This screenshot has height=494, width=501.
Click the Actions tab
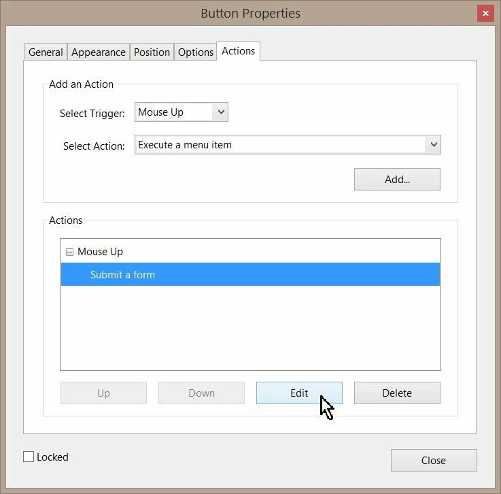click(239, 51)
